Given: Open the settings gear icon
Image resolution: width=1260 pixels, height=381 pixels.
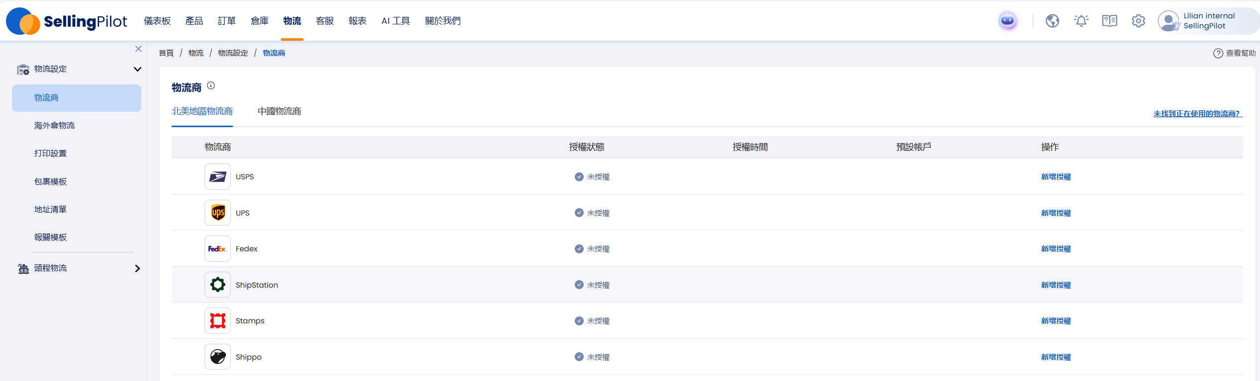Looking at the screenshot, I should click(x=1138, y=21).
